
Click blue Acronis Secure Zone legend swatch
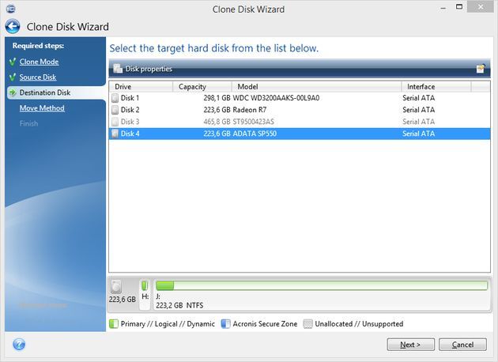(225, 324)
